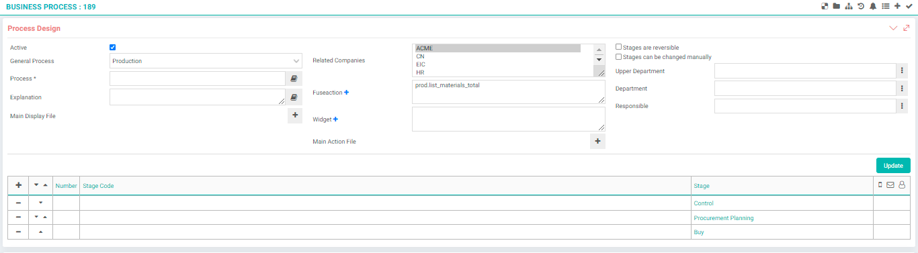Add a Main Display File
The image size is (918, 253).
pos(295,115)
